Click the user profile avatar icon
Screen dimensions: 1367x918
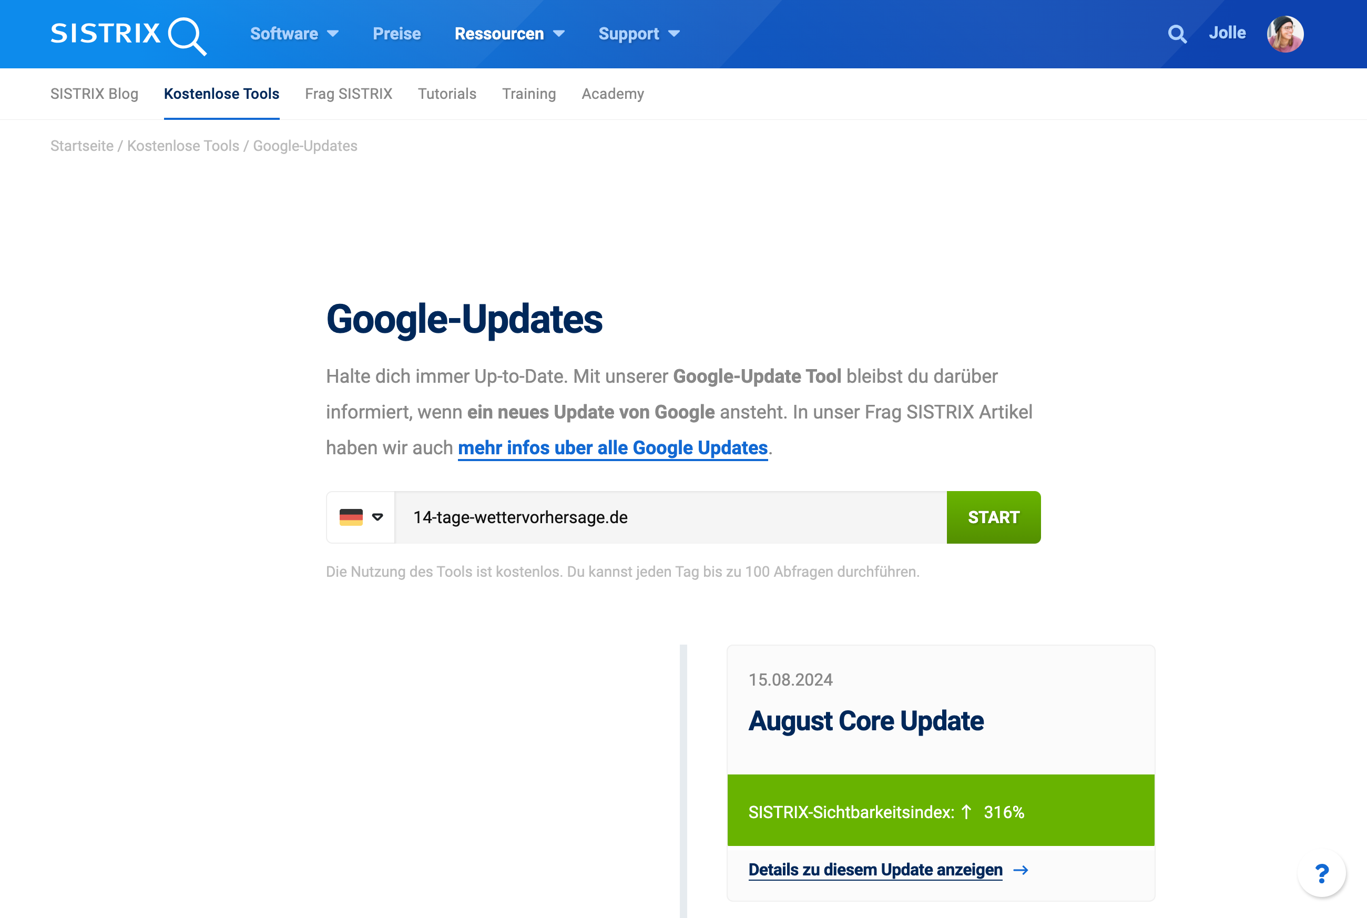[x=1285, y=32]
